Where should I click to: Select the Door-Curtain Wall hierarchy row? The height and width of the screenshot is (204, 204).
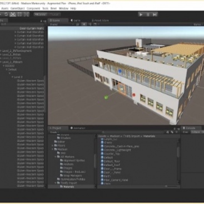pyautogui.click(x=22, y=28)
